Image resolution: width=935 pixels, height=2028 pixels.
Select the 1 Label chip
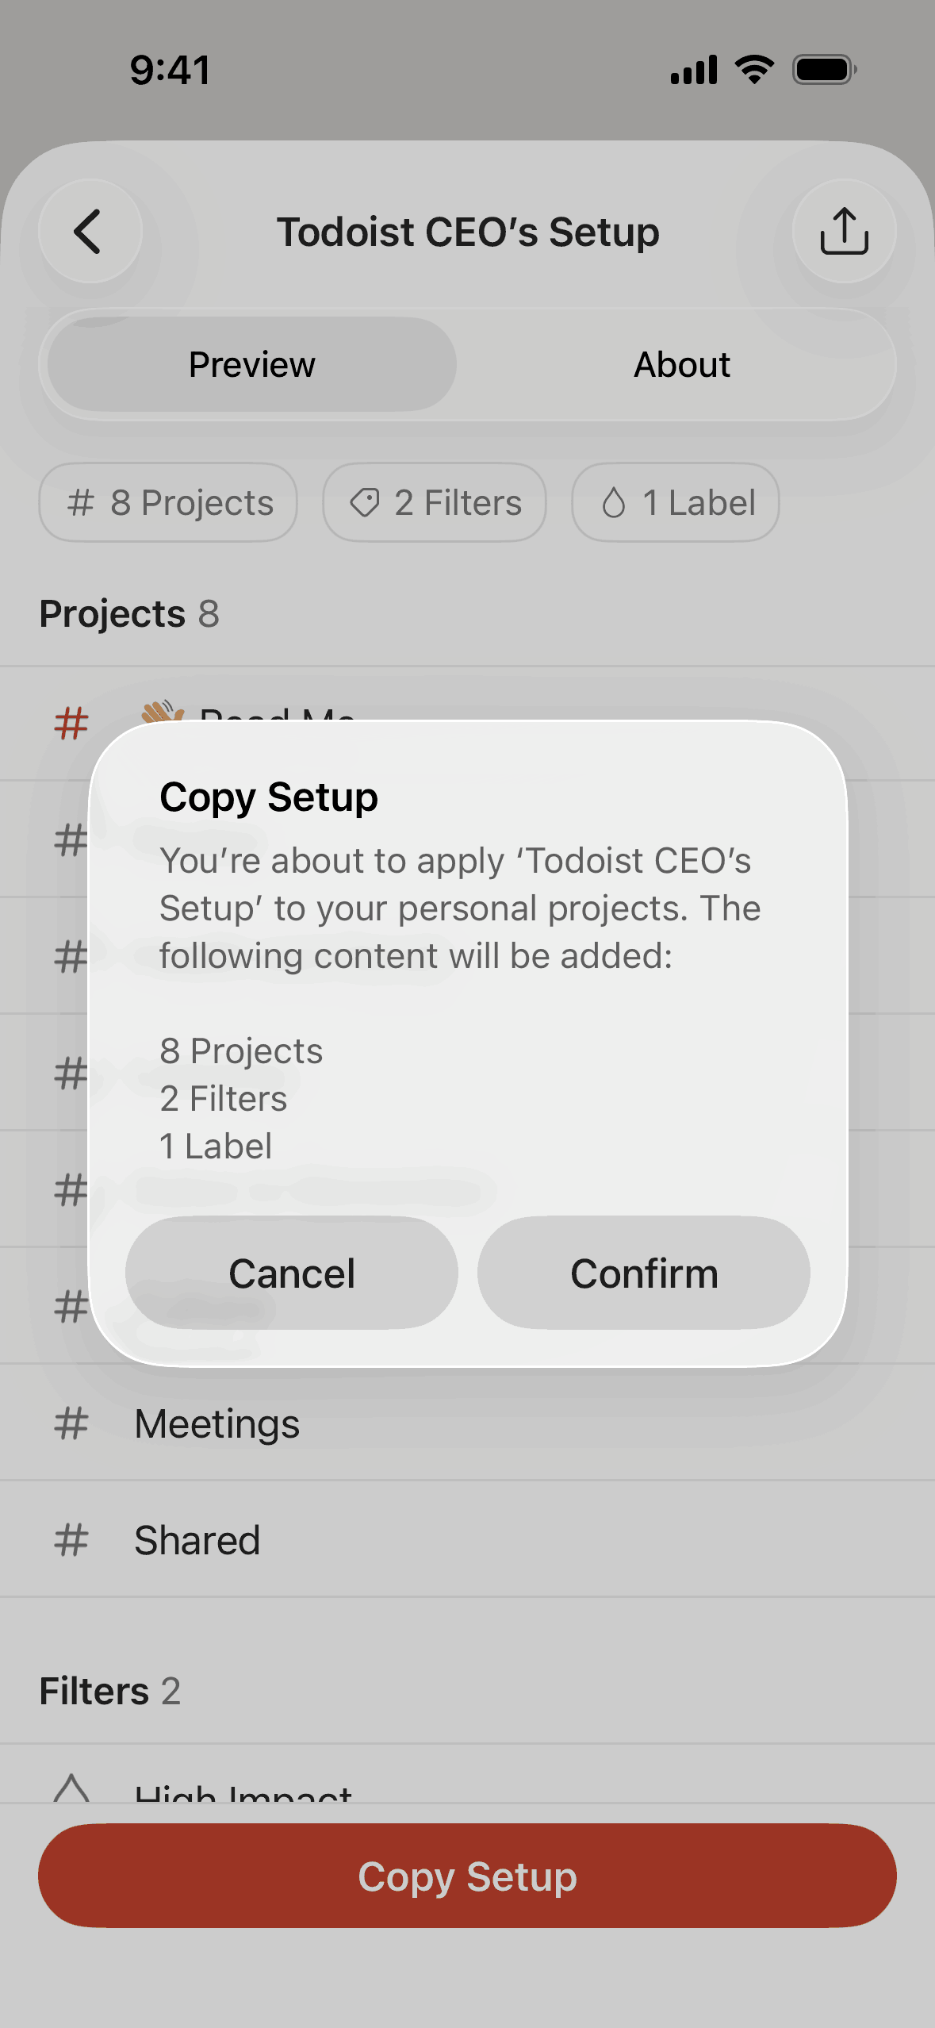[x=676, y=503]
